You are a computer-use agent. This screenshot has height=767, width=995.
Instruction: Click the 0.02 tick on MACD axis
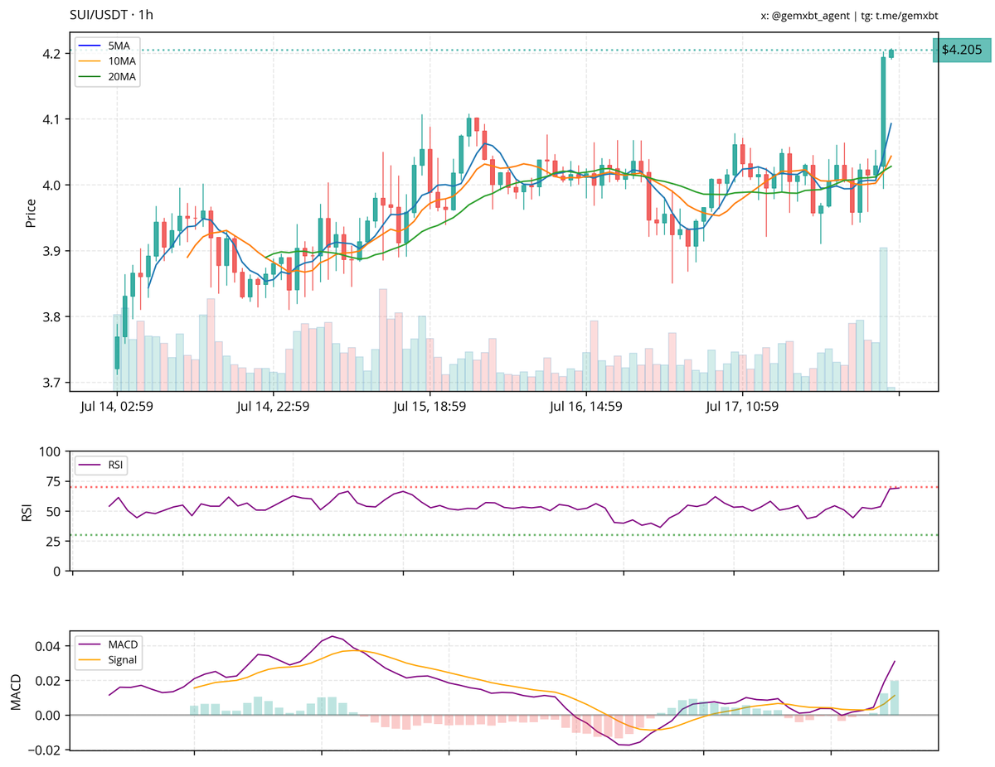point(49,680)
